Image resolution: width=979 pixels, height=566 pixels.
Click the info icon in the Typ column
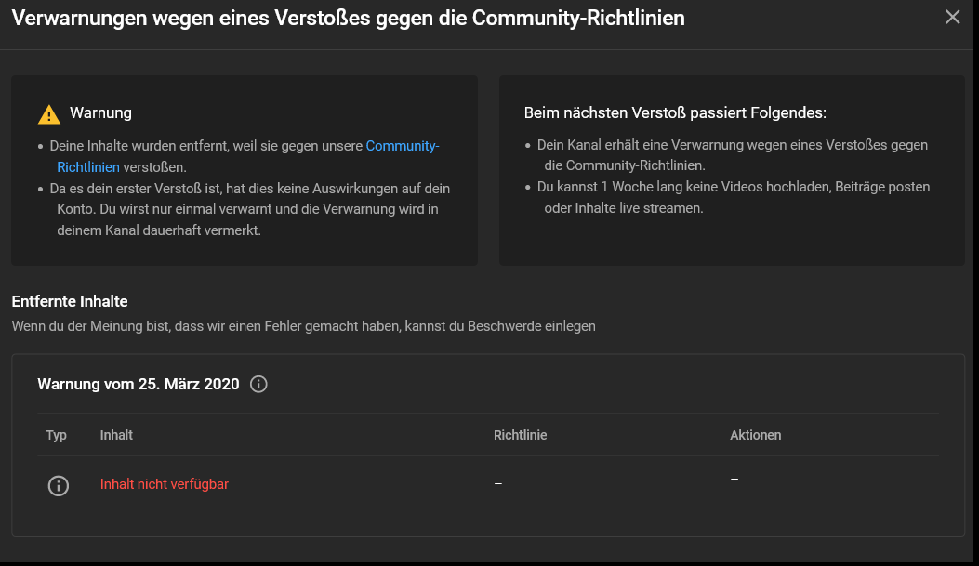pyautogui.click(x=59, y=485)
